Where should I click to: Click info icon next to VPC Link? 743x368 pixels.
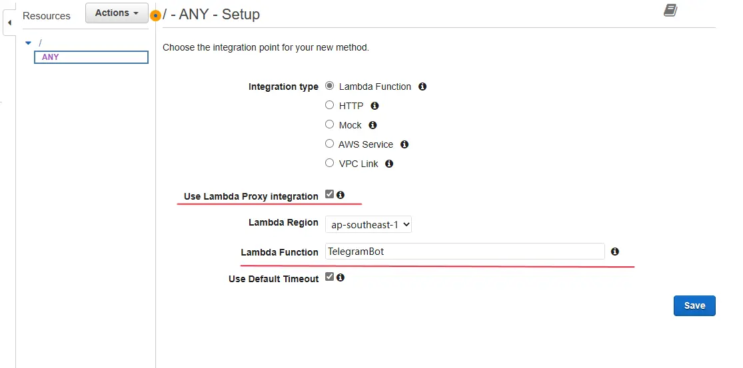click(389, 164)
